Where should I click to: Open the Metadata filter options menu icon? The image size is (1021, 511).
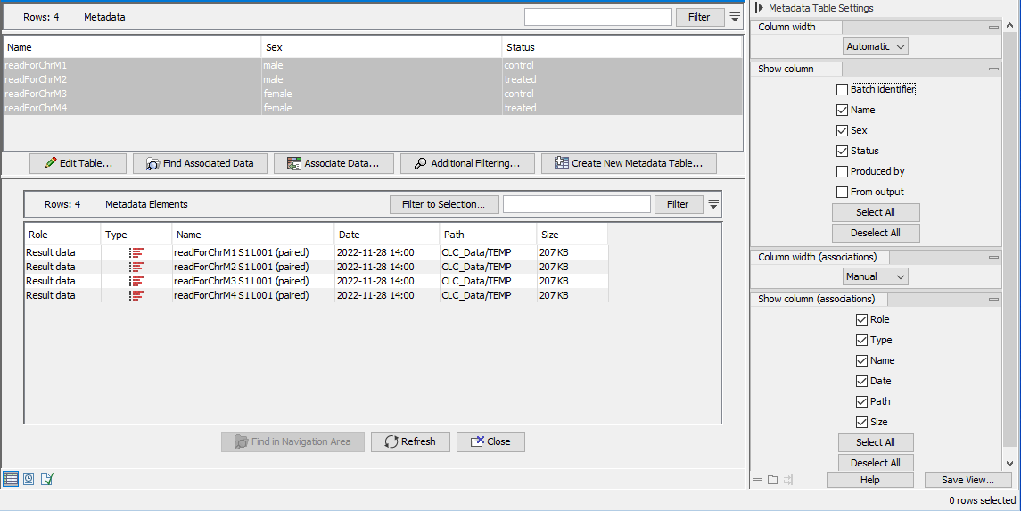pos(735,17)
